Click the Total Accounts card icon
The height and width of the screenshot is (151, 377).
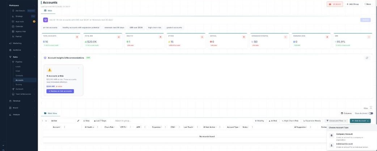point(77,37)
